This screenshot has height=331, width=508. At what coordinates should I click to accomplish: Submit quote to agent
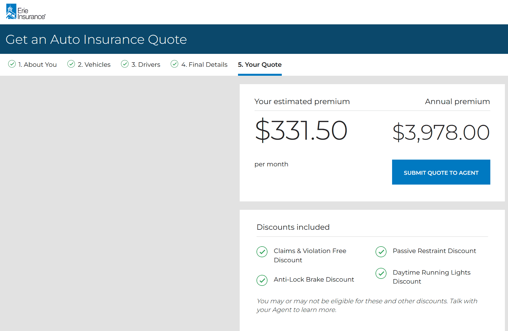pos(441,172)
